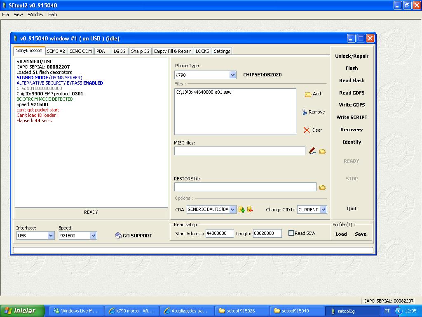Viewport: 422px width, 317px height.
Task: Click the Identify button
Action: coord(352,142)
